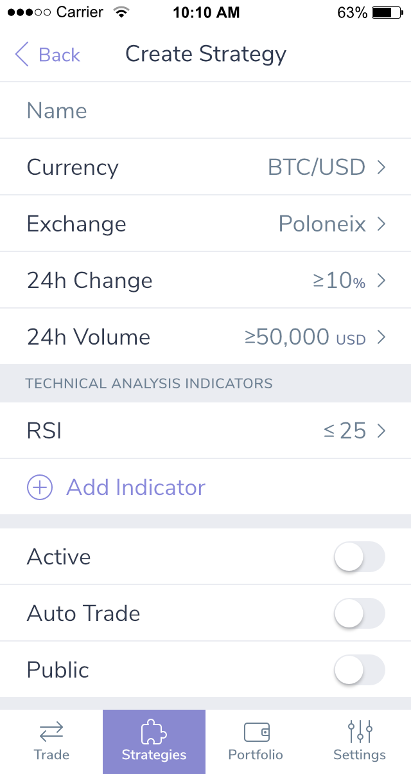Tap the back arrow chevron icon
411x774 pixels.
tap(22, 55)
